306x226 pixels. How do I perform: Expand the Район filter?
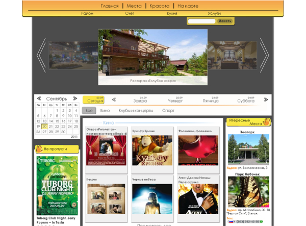pos(87,13)
